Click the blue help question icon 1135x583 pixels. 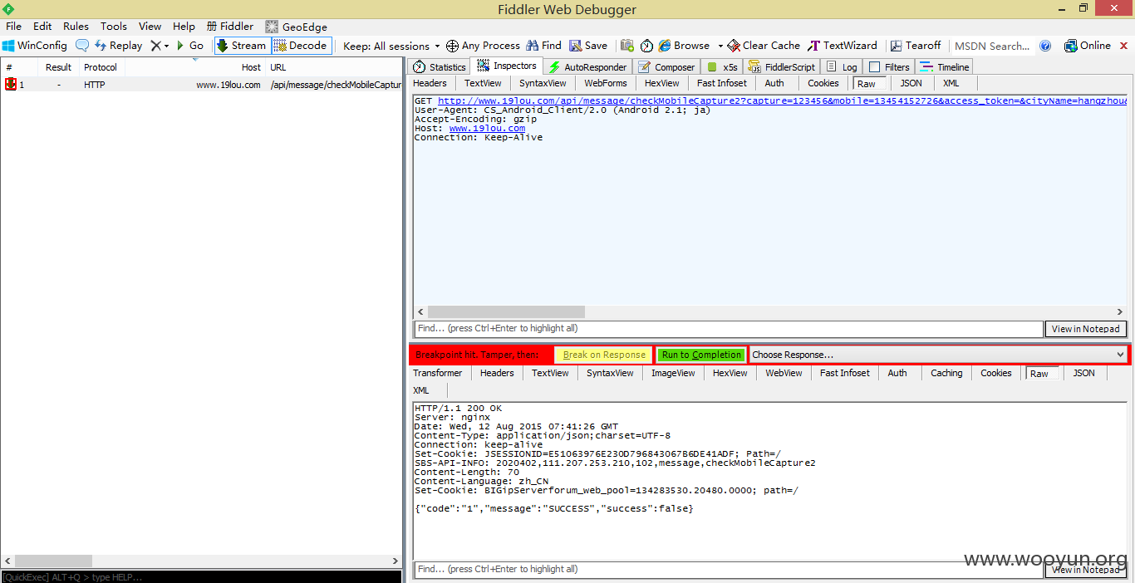click(x=1046, y=46)
